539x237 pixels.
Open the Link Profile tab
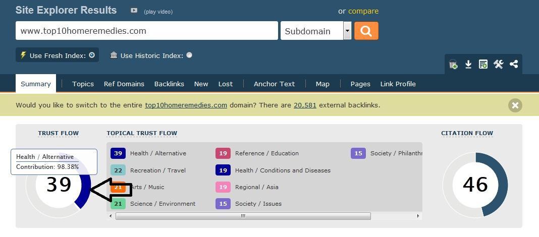click(x=398, y=84)
